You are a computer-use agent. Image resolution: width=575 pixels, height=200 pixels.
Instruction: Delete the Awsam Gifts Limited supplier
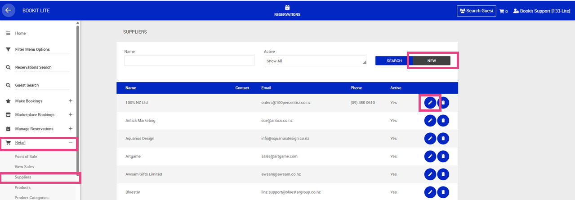[443, 174]
